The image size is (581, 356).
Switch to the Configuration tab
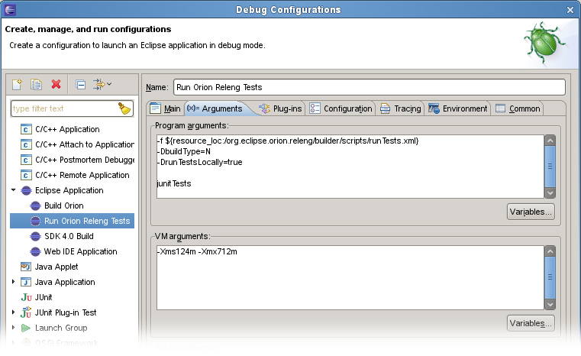tap(341, 108)
